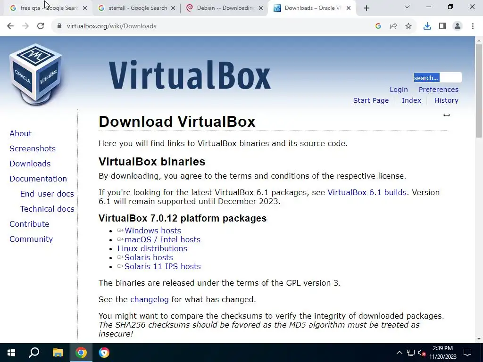
Task: Open Windows taskbar search
Action: coord(34,353)
